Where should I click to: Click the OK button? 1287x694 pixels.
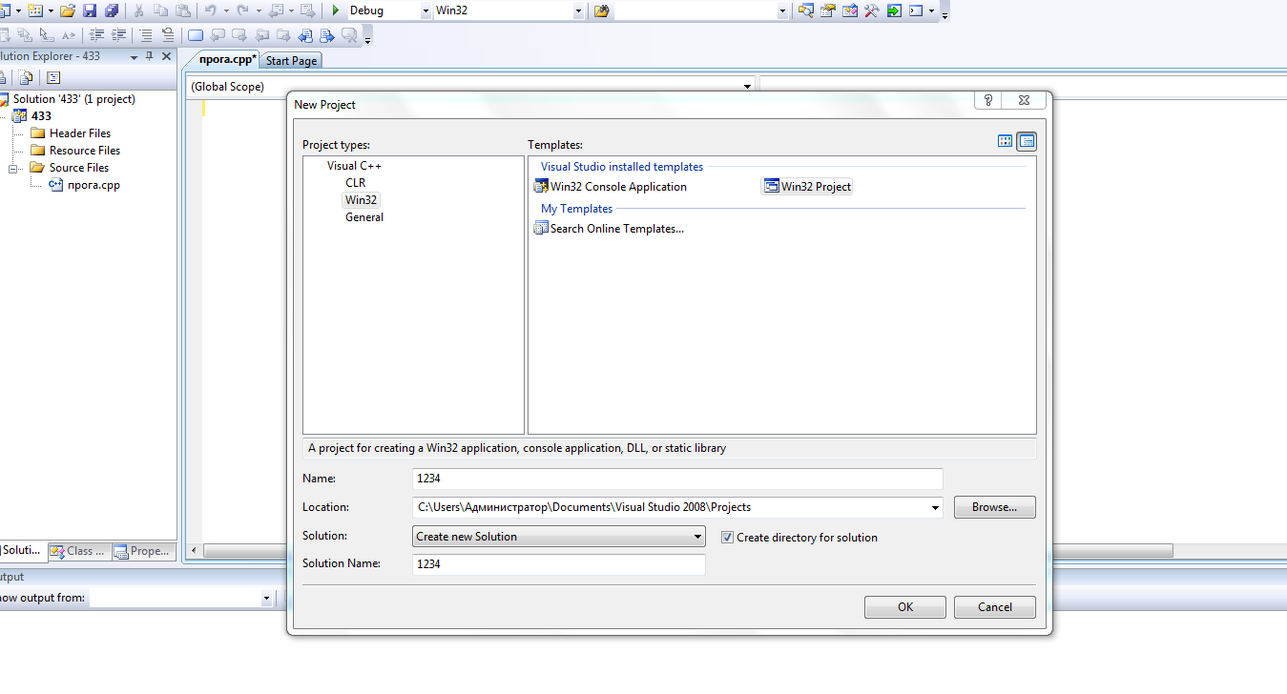click(905, 607)
